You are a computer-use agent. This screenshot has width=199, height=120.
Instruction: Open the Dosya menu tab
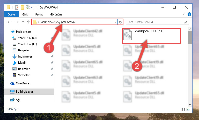(x=11, y=14)
